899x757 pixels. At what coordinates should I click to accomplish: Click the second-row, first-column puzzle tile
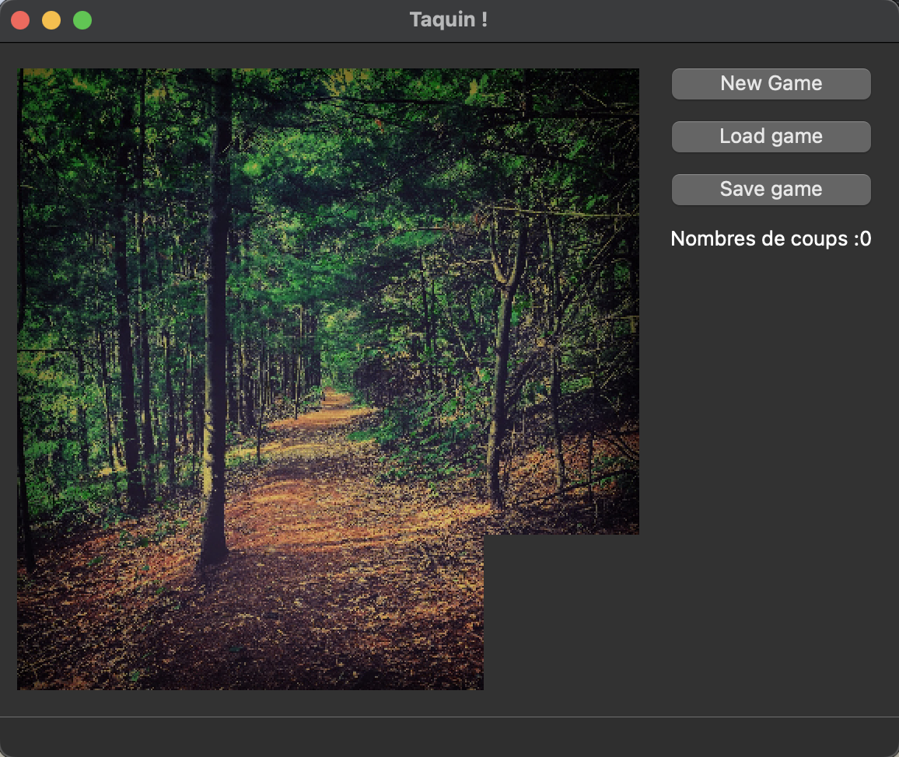95,302
